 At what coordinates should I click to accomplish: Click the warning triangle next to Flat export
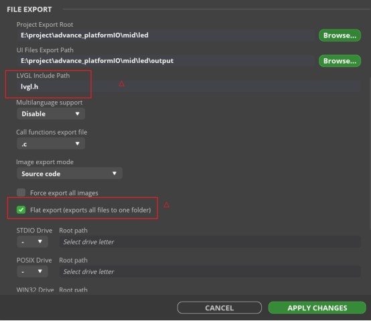[167, 205]
